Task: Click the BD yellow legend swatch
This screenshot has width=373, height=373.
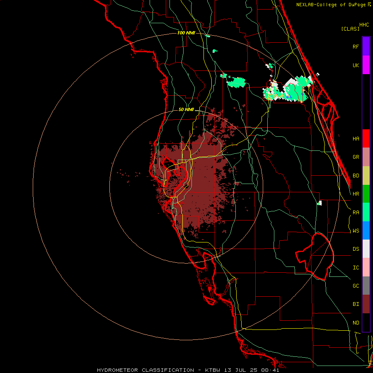Action: [366, 175]
